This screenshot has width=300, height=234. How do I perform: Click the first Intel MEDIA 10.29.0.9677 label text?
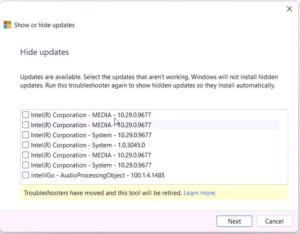(91, 115)
